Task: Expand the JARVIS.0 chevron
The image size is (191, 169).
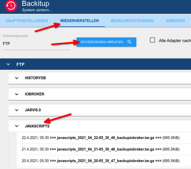Action: coord(17,110)
